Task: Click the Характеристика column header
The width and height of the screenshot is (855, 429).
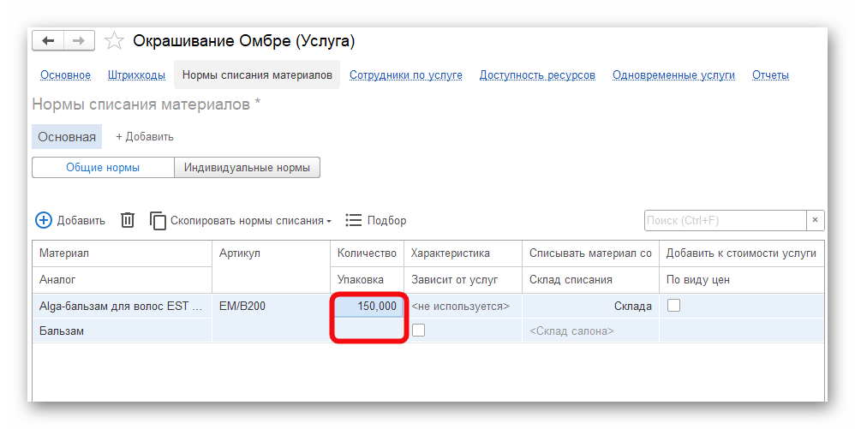Action: click(x=463, y=253)
